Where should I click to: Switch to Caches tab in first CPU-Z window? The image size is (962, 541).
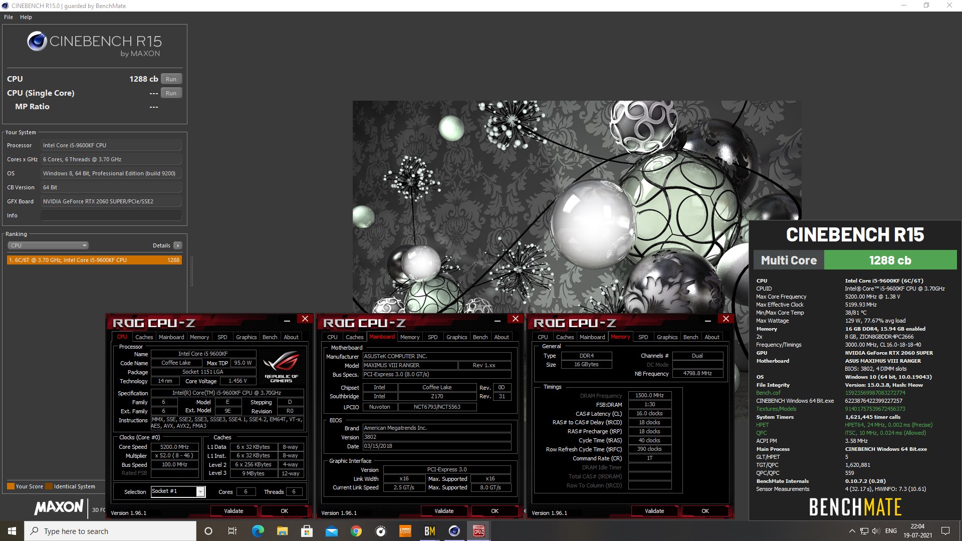pos(144,337)
